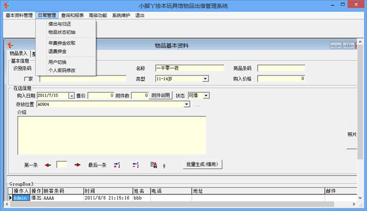Jump to first record via 第一条
Screen dimensions: 367x211
tap(31, 165)
